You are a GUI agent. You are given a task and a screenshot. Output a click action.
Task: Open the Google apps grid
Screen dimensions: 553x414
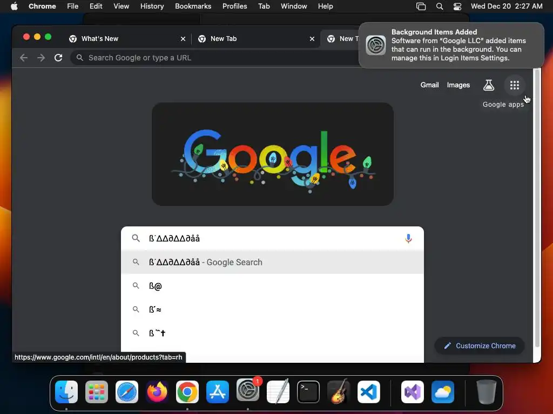(x=514, y=85)
